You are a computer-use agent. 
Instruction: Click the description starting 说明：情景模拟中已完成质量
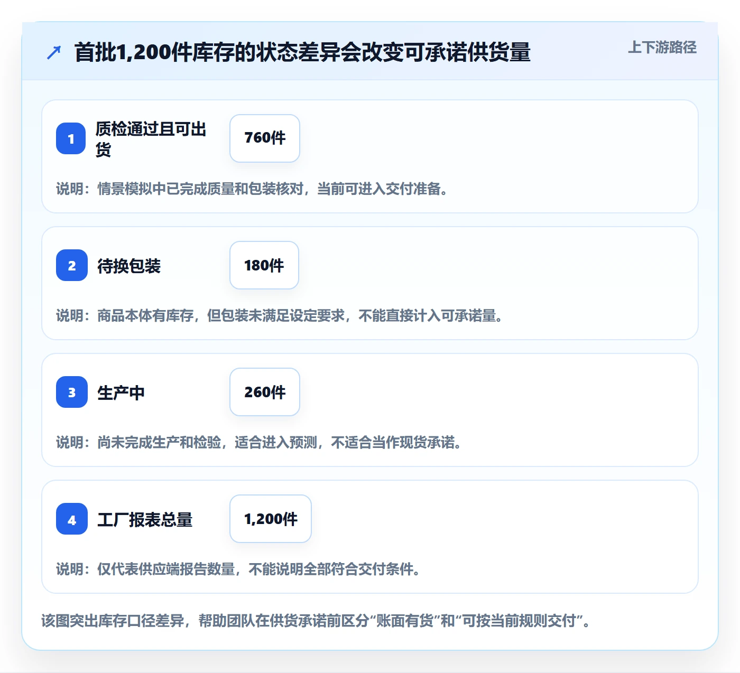tap(252, 189)
